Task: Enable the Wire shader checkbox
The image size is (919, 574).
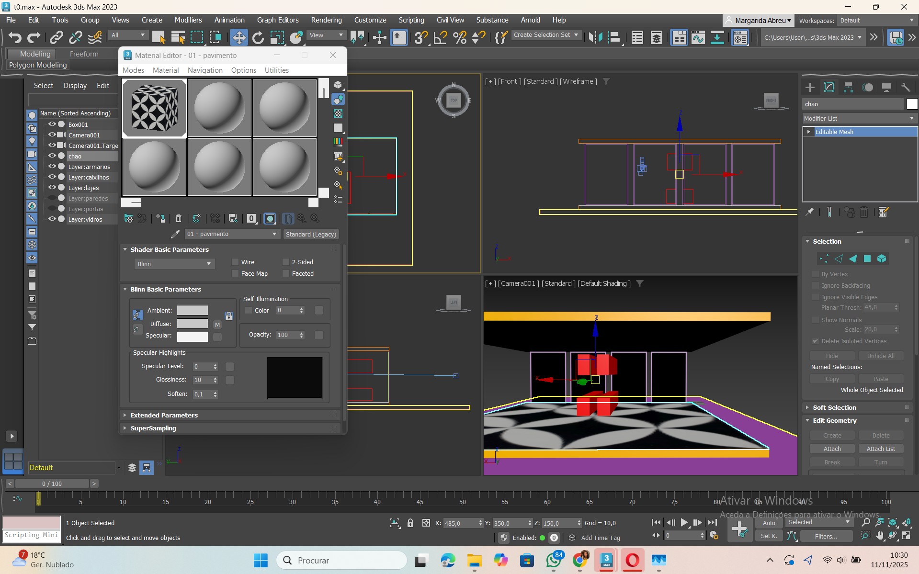Action: [x=235, y=262]
